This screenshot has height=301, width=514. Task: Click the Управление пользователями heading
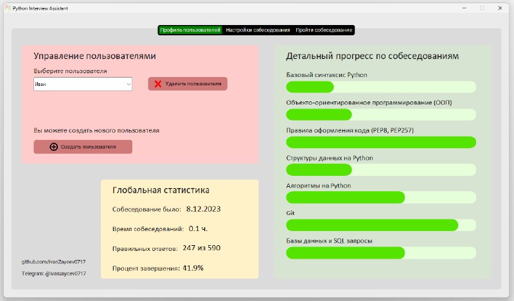coord(94,56)
